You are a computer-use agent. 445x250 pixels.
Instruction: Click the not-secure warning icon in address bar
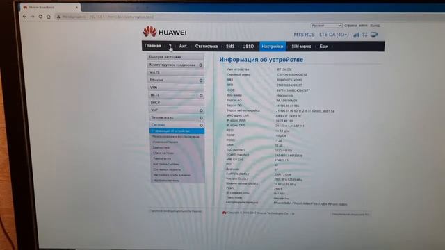click(x=58, y=17)
